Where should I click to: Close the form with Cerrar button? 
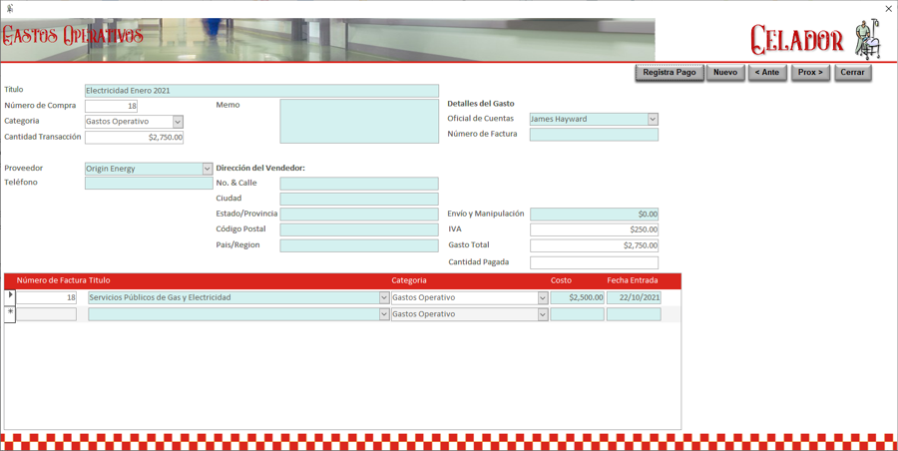852,73
